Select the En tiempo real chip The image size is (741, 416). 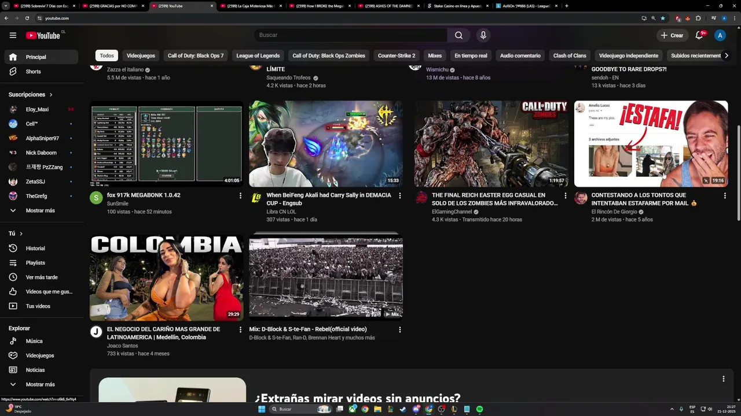(x=471, y=55)
